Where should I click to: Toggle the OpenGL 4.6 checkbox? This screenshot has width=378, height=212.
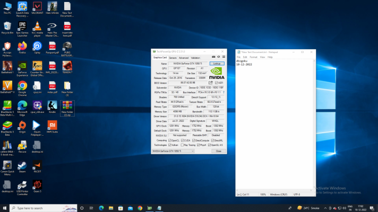209,145
